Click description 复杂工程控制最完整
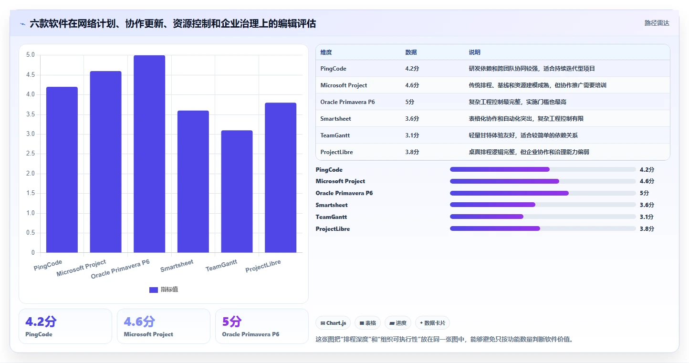This screenshot has width=689, height=363. 518,102
